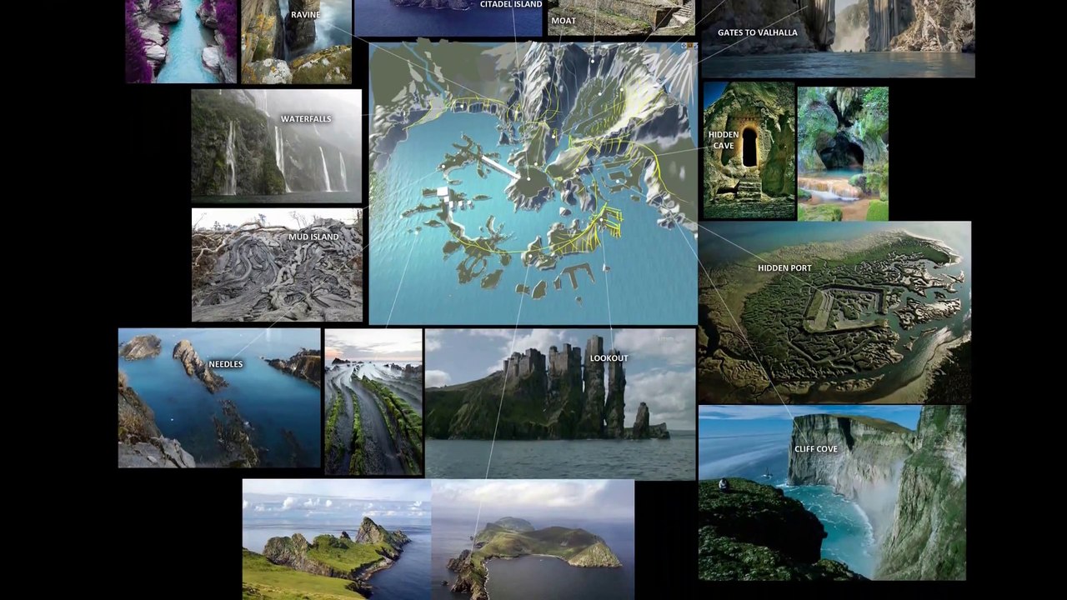
Task: Open the purple-rock gorge river photo
Action: (x=182, y=42)
